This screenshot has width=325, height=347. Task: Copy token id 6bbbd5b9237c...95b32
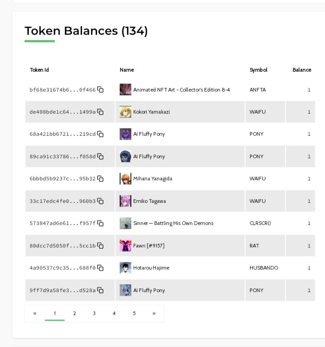(100, 178)
